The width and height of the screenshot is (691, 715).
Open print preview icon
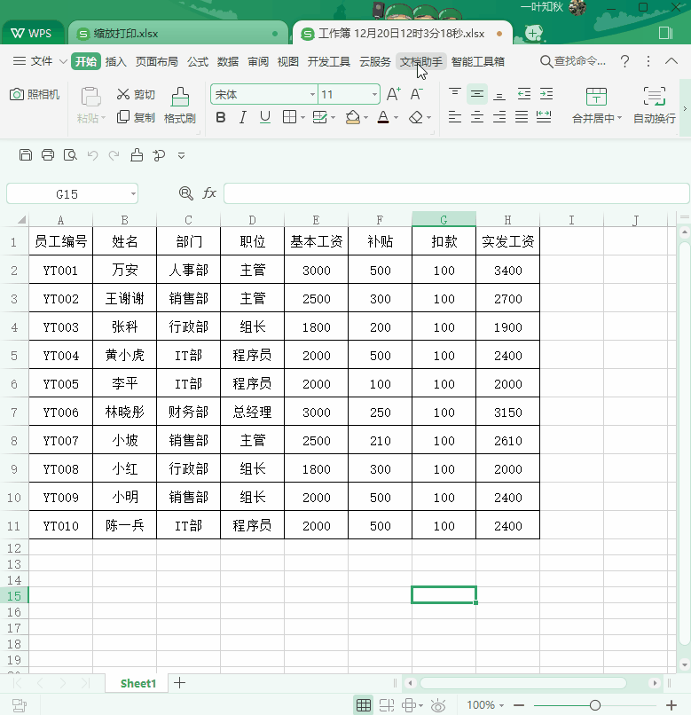[x=70, y=155]
